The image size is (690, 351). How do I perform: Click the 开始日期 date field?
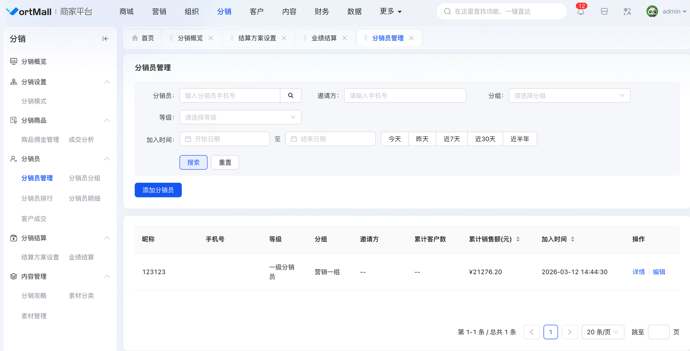point(225,139)
